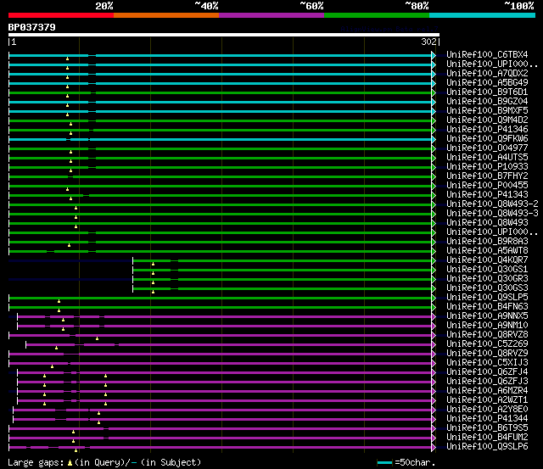Screen dimensions: 543x469
Task: Select the UniRef100_P41344 label
Action: (487, 419)
